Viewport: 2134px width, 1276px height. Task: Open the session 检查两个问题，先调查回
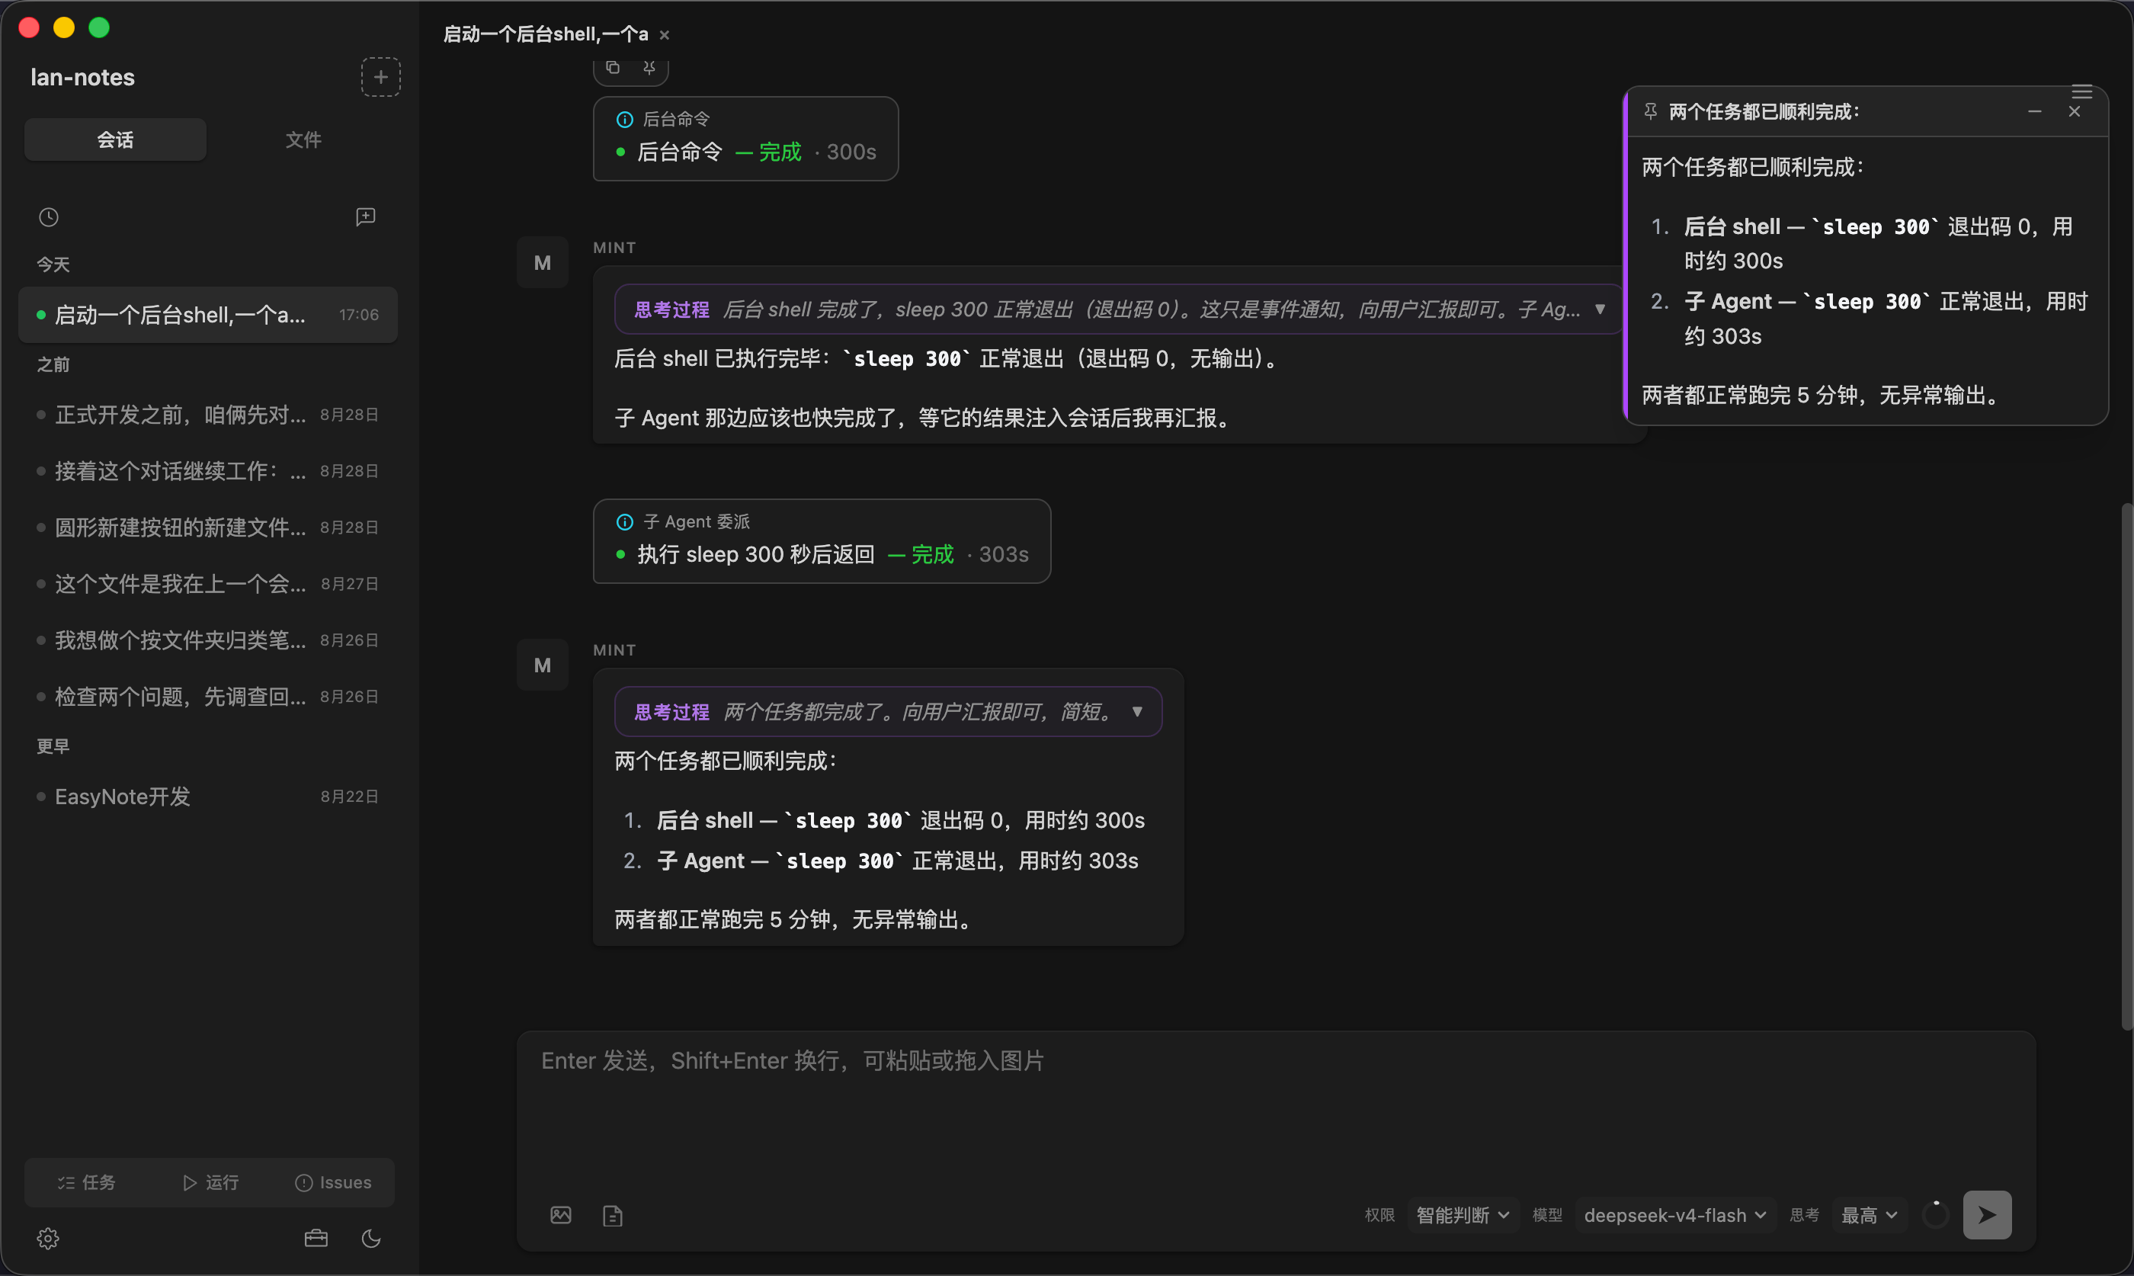tap(208, 697)
